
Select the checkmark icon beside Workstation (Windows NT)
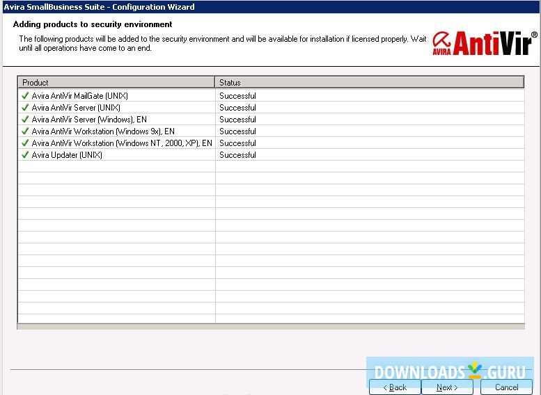[x=25, y=143]
